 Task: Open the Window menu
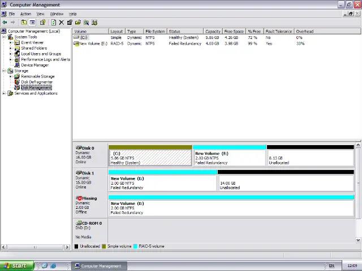57,14
